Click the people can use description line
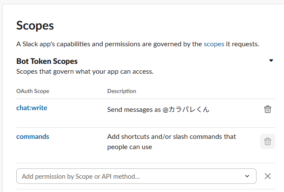Viewport: 284px width, 192px height. (x=130, y=147)
